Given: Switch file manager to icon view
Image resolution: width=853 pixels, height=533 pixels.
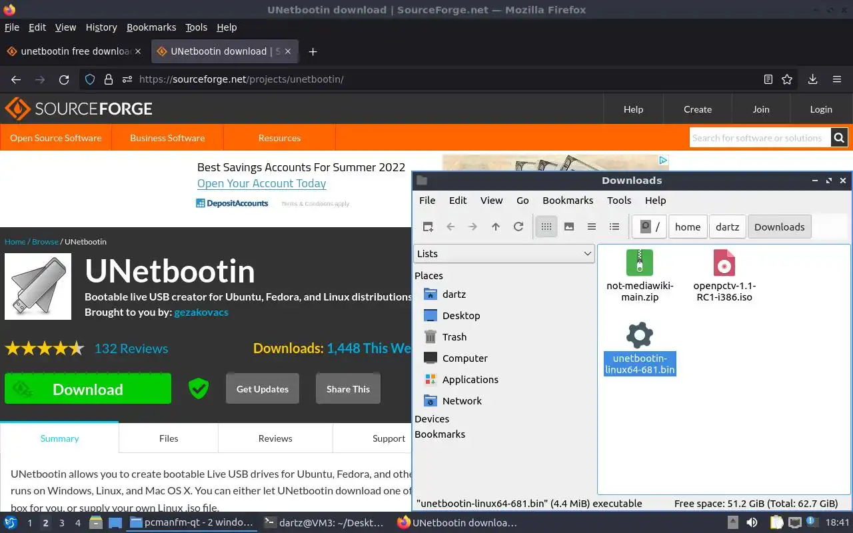Looking at the screenshot, I should pos(546,227).
